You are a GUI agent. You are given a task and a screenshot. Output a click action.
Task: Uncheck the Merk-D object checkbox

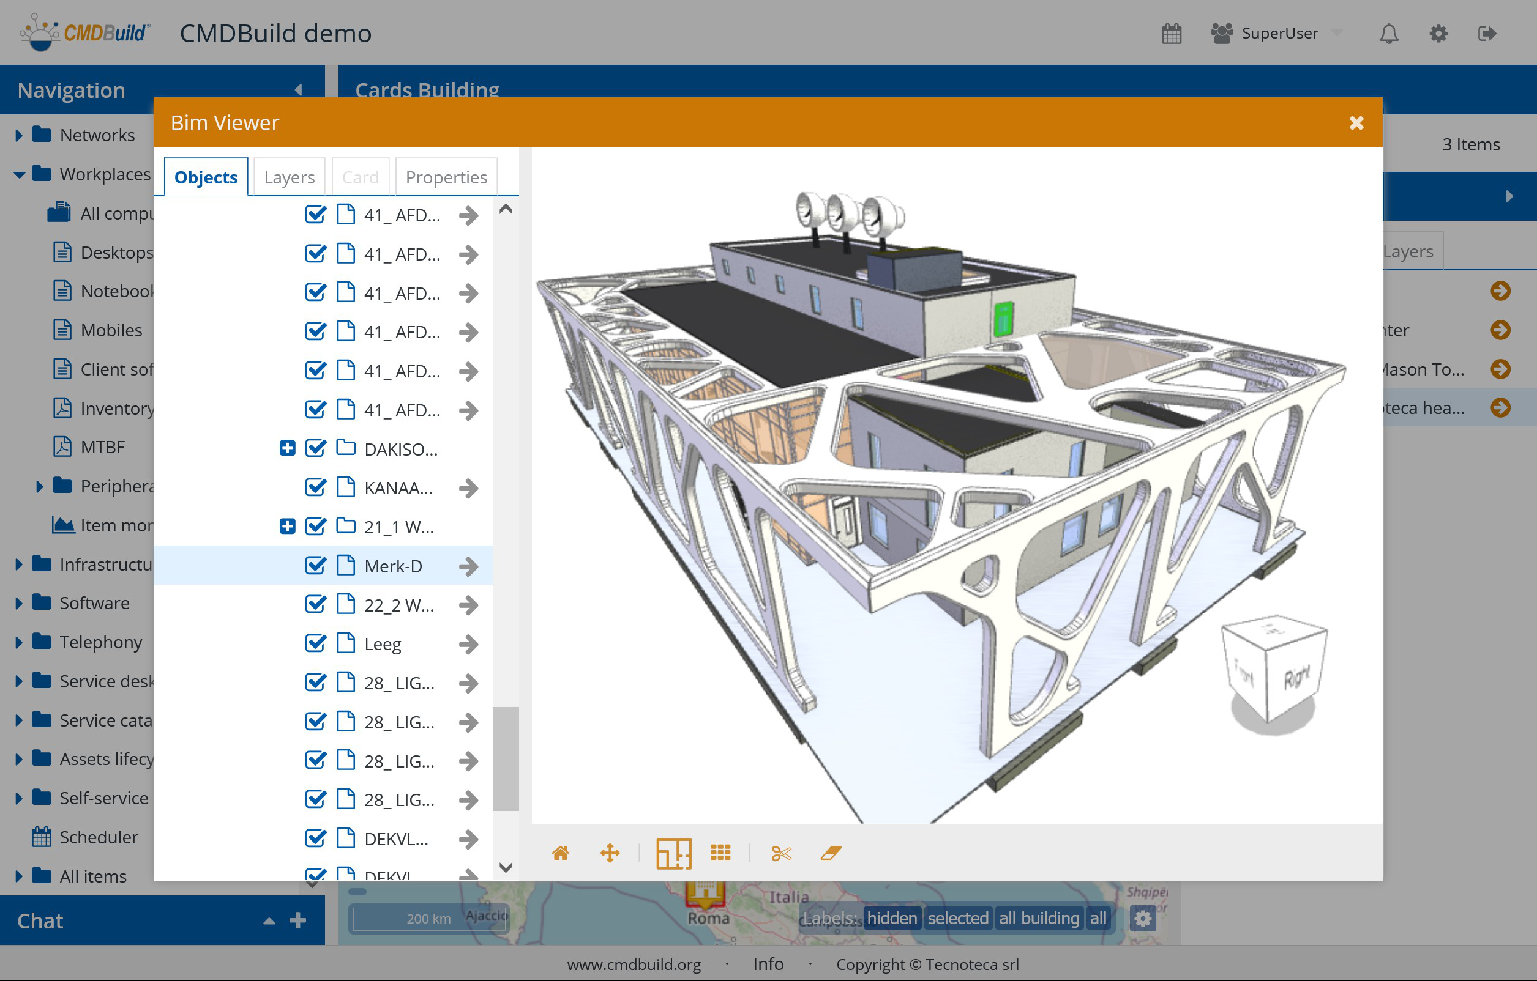(316, 566)
